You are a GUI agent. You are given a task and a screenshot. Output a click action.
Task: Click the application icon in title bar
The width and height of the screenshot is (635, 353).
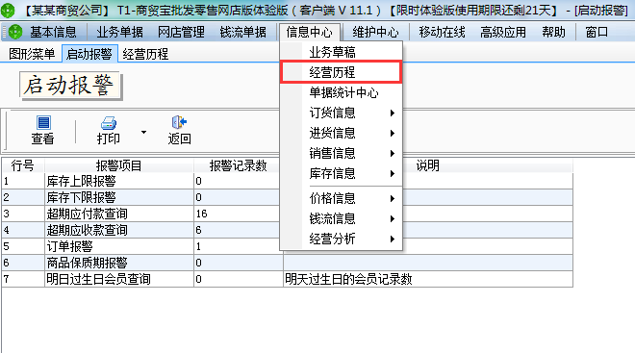pyautogui.click(x=8, y=11)
